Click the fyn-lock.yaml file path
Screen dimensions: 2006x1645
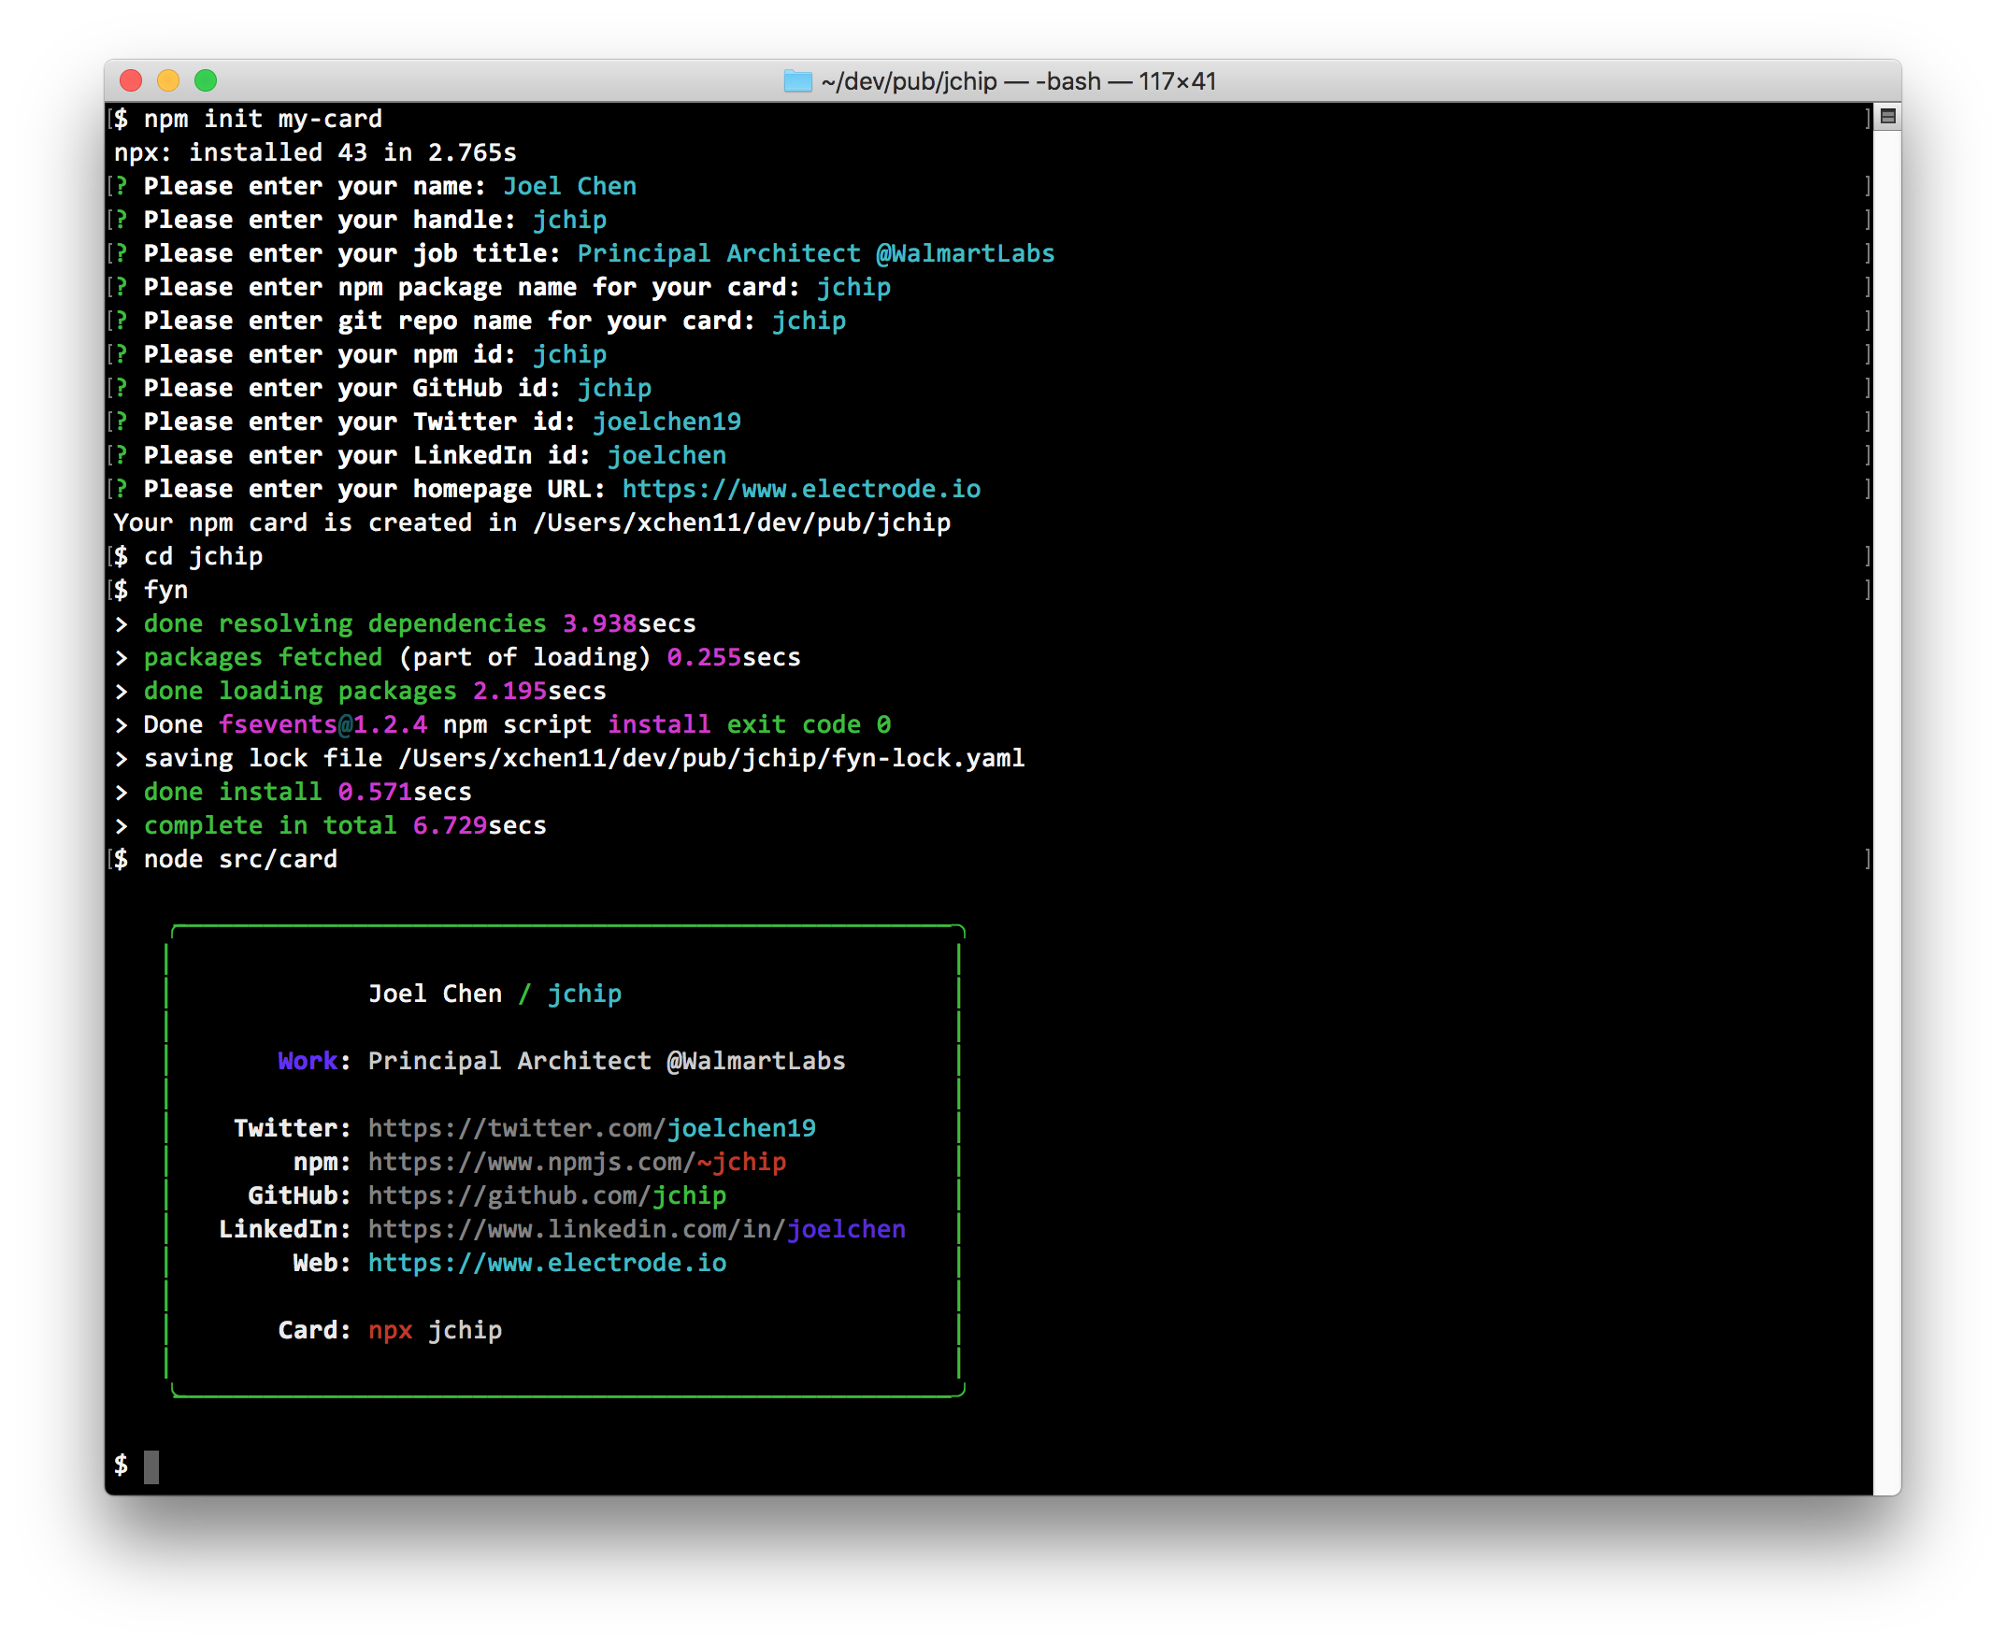pos(710,758)
